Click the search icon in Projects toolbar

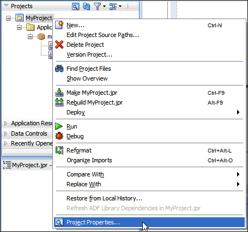tap(75, 7)
